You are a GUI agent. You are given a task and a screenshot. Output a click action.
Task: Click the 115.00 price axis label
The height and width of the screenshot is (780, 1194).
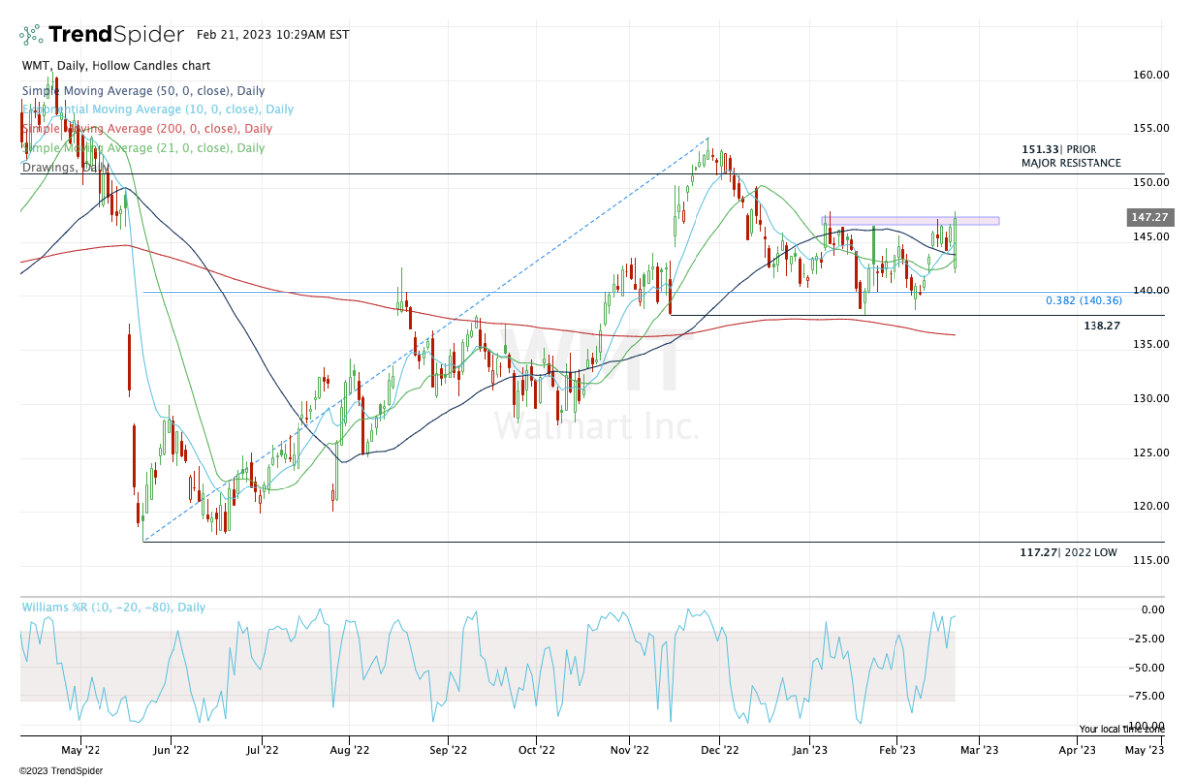pos(1149,560)
